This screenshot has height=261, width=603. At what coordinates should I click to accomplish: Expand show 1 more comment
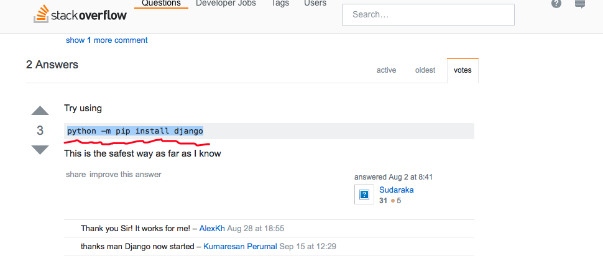pos(107,40)
